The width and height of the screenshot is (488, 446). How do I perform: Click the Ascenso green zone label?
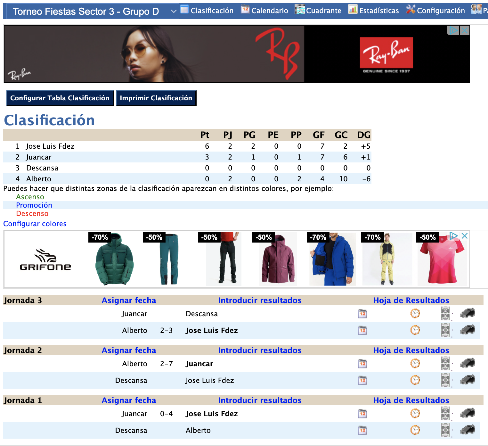click(30, 197)
